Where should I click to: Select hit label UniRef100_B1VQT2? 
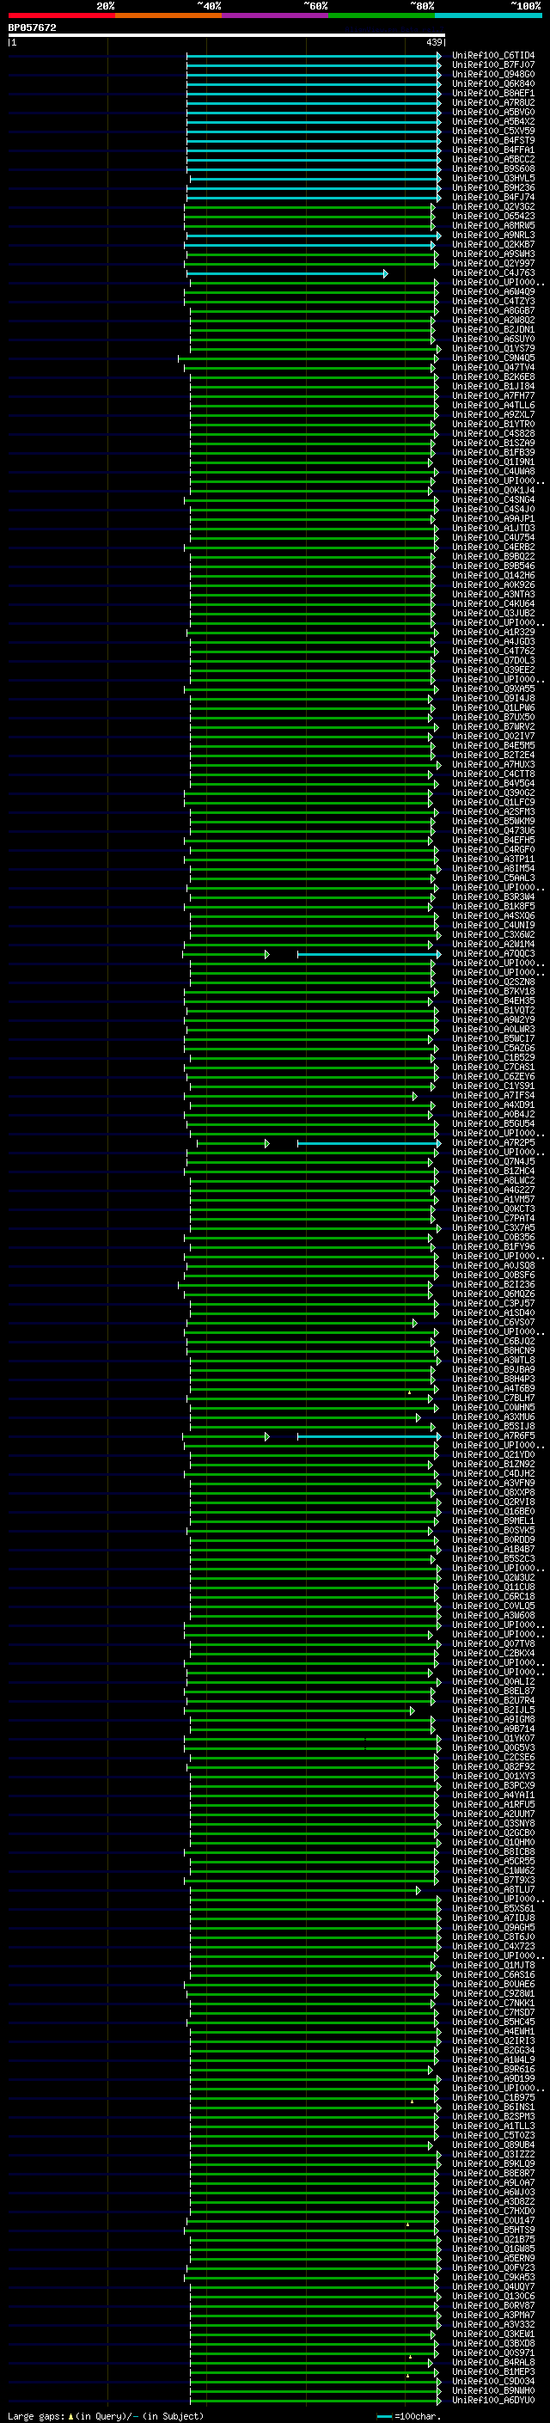493,1010
